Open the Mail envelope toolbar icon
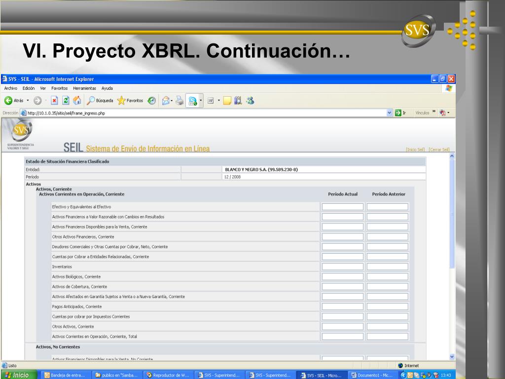505x379 pixels. (166, 101)
